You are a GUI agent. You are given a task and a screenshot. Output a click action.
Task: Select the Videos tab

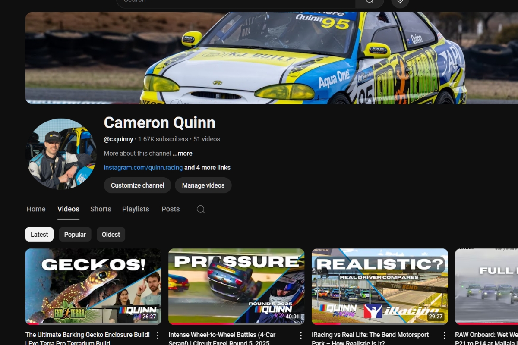[68, 209]
